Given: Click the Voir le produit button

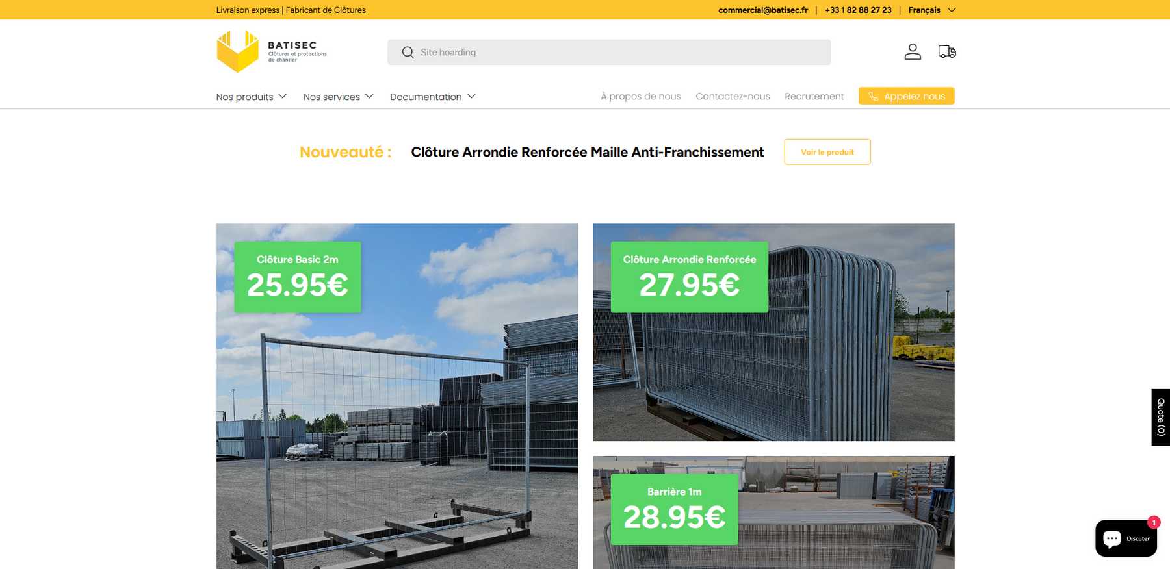Looking at the screenshot, I should [827, 152].
